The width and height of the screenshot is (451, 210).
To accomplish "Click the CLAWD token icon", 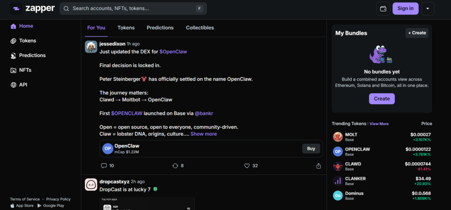I will [x=338, y=166].
